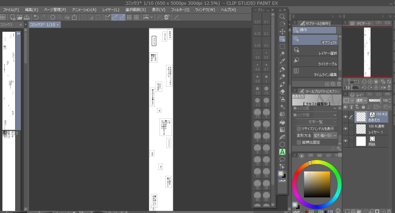The image size is (395, 213).
Task: Select page 1 thumbnail in page manager
Action: pyautogui.click(x=9, y=81)
